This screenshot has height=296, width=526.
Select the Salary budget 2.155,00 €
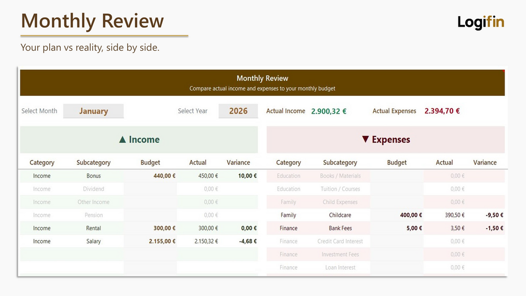tap(162, 242)
